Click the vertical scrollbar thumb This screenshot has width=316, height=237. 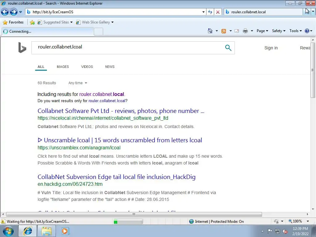coord(313,70)
